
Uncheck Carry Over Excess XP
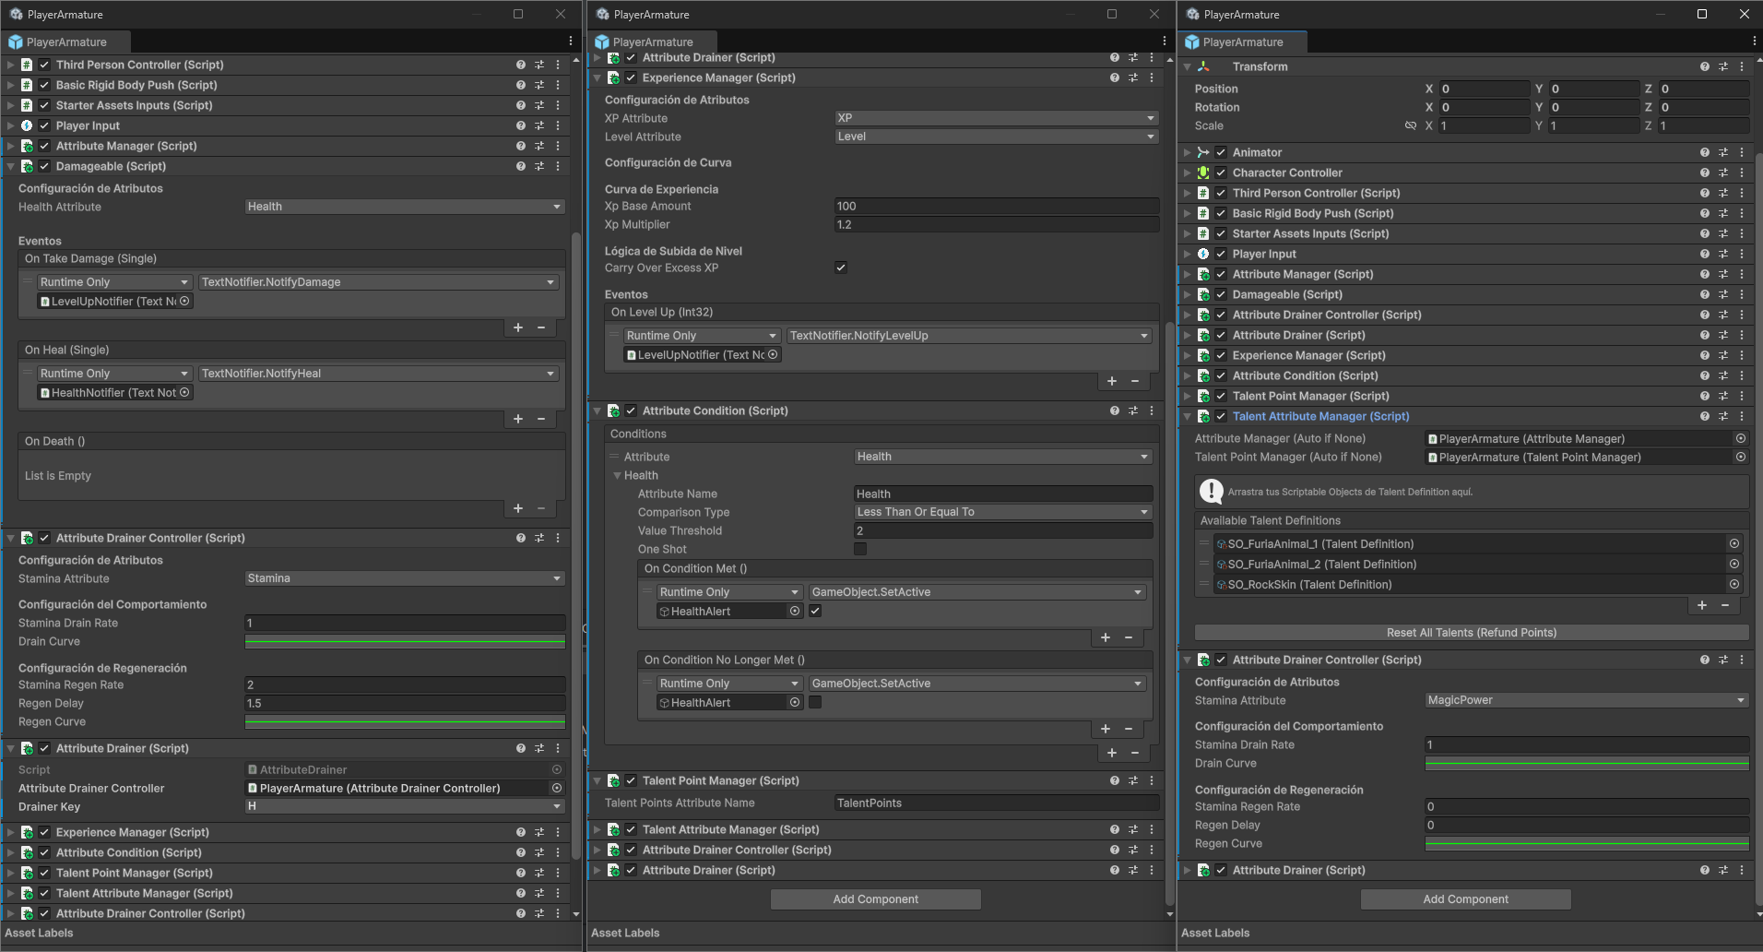[x=840, y=268]
